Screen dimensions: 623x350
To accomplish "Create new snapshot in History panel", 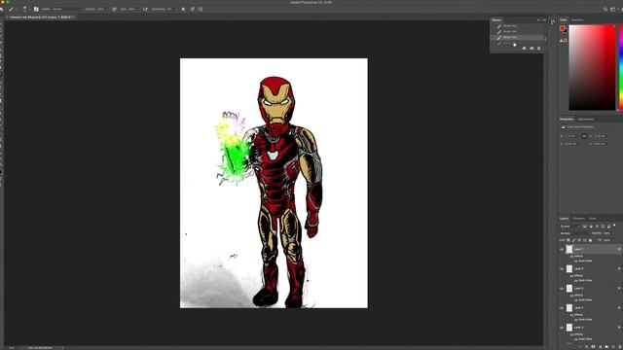I will point(532,49).
